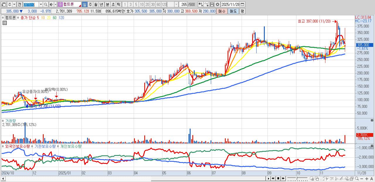Expand the speaker options dropdown
The width and height of the screenshot is (375, 182).
(x=55, y=4)
